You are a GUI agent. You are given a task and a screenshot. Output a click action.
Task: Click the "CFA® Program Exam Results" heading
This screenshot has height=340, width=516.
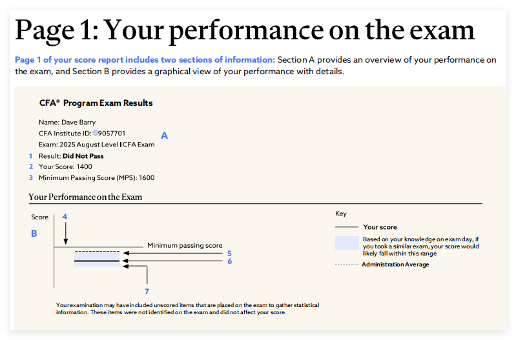click(x=96, y=103)
